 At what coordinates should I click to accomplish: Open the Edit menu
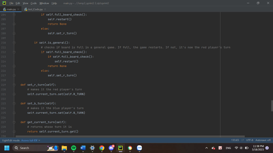[18, 3]
